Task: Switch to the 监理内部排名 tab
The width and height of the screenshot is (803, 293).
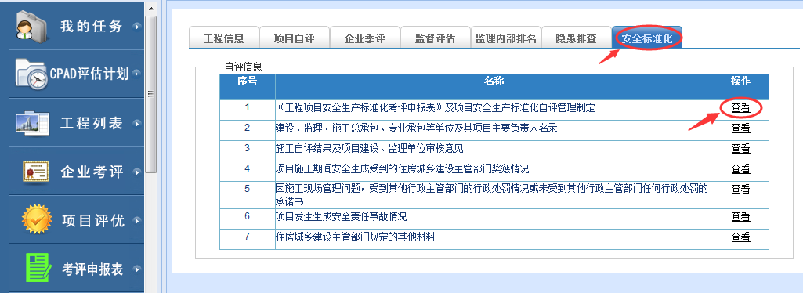Action: coord(505,38)
